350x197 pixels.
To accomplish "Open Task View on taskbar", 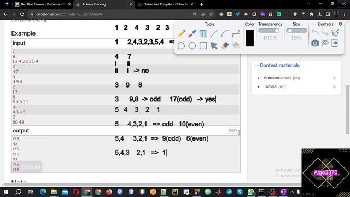I will (31, 192).
